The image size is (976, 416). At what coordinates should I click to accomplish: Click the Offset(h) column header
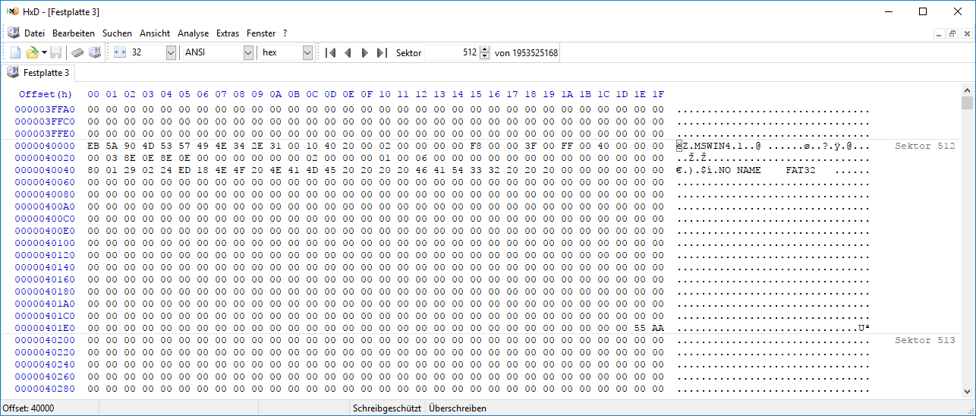46,94
